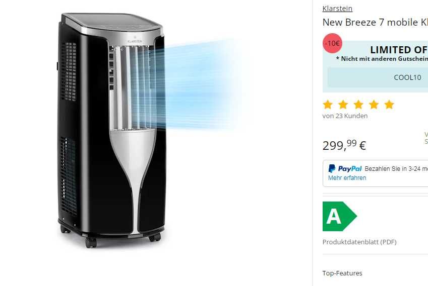Click the fifth rating star

[x=389, y=105]
